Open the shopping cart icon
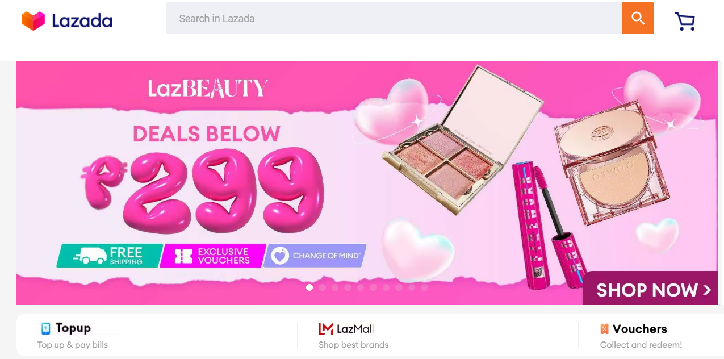Viewport: 724px width, 359px height. tap(685, 22)
